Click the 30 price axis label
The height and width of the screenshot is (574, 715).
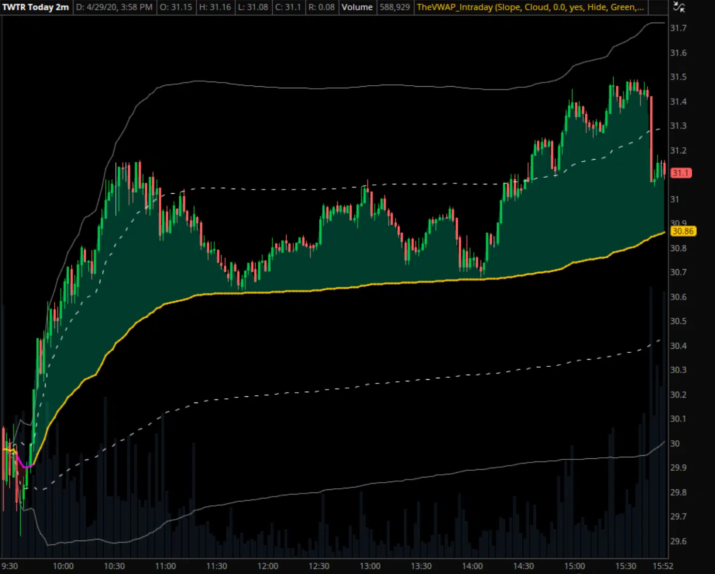click(675, 443)
